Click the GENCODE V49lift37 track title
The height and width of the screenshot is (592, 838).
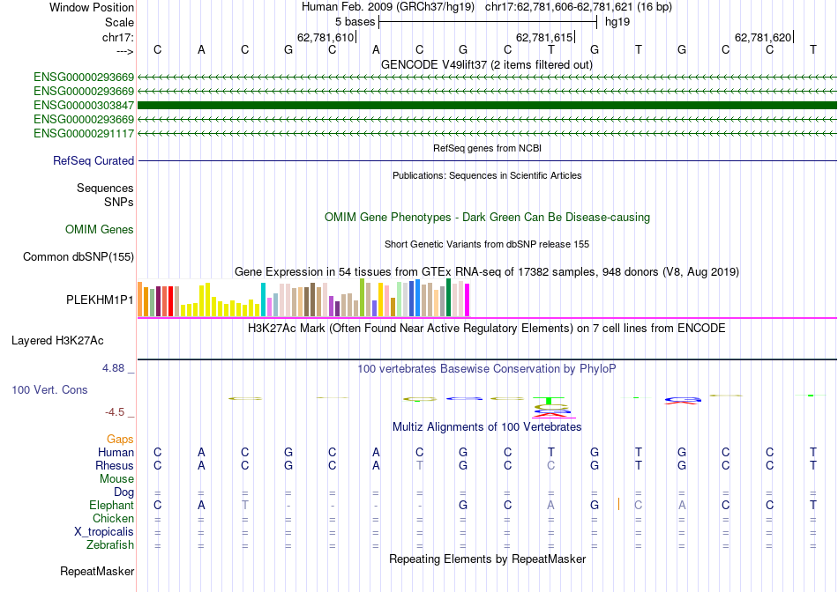[x=487, y=64]
